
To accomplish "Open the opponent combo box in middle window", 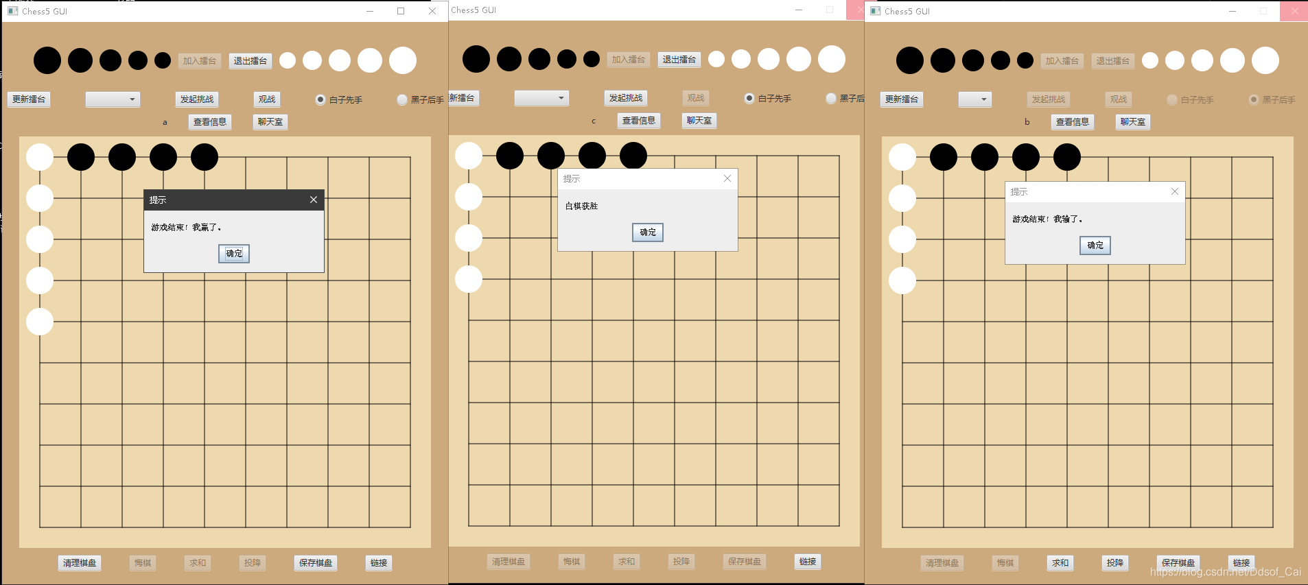I will point(541,98).
